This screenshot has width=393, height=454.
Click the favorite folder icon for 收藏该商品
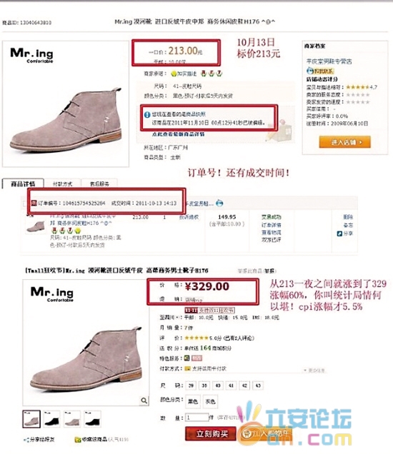(x=77, y=440)
